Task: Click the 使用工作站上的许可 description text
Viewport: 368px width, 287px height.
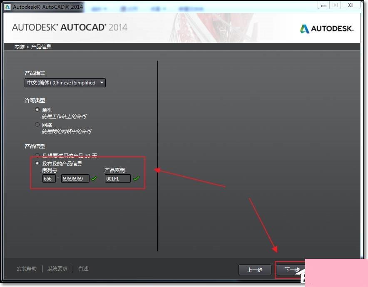Action: point(64,116)
